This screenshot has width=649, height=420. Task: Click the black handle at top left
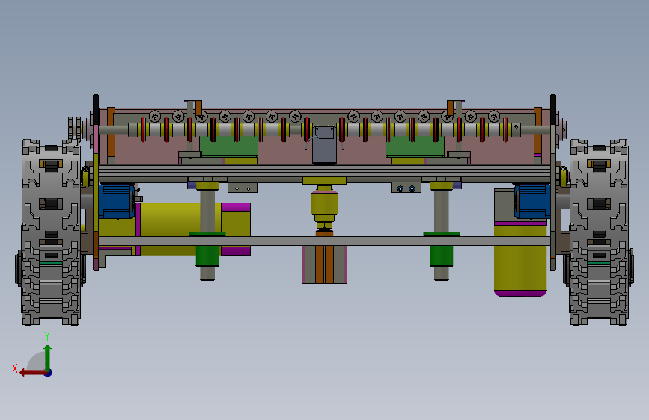click(96, 109)
